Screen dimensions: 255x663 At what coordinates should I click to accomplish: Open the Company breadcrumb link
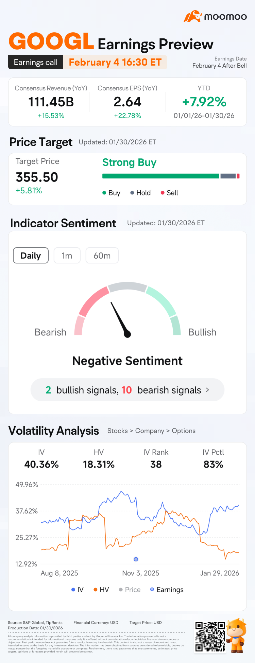point(150,431)
